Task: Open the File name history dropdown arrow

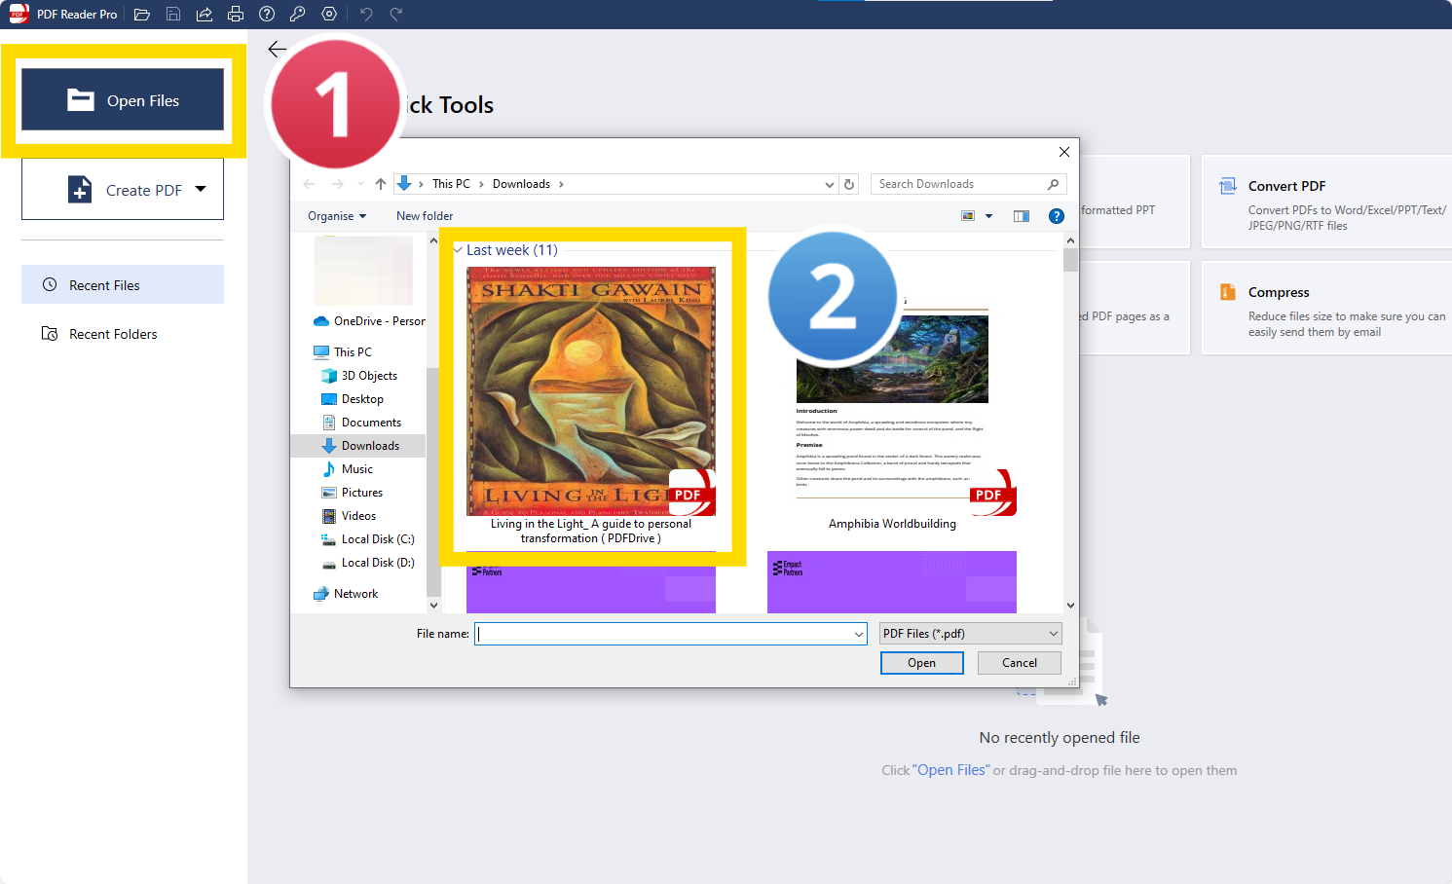Action: click(859, 634)
